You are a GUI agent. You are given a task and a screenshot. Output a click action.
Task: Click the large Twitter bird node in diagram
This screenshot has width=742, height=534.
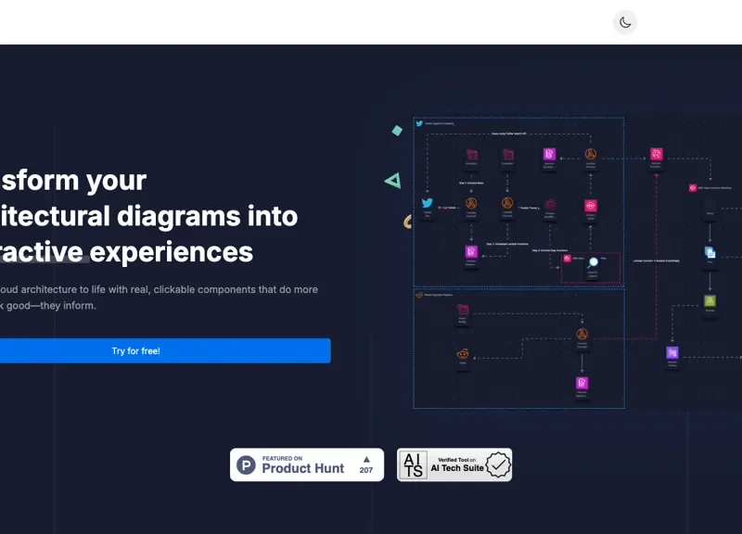click(428, 203)
